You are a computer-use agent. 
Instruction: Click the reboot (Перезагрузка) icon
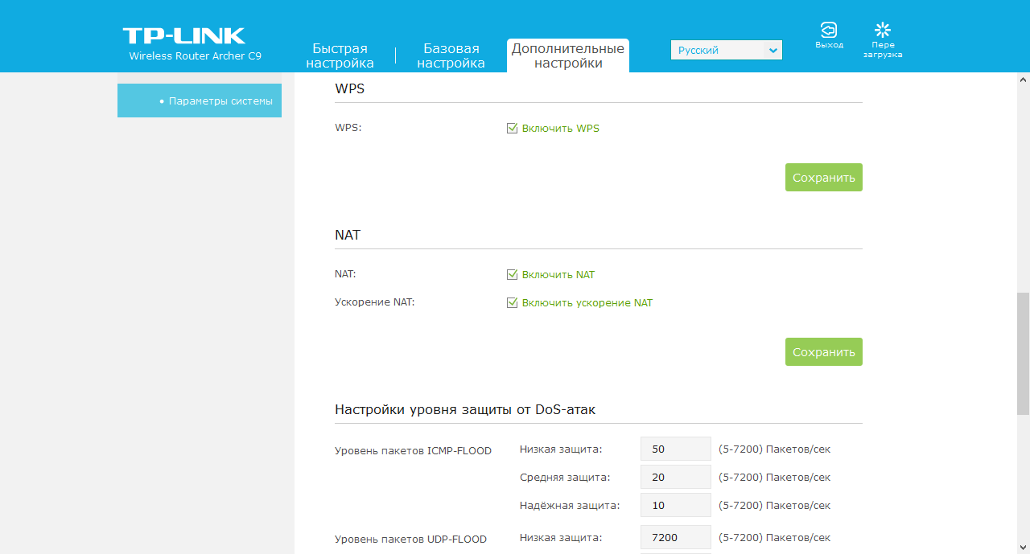point(883,31)
